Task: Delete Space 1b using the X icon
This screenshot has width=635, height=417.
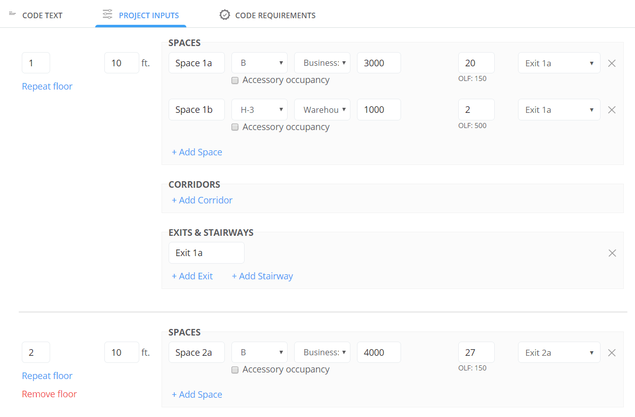Action: coord(612,109)
